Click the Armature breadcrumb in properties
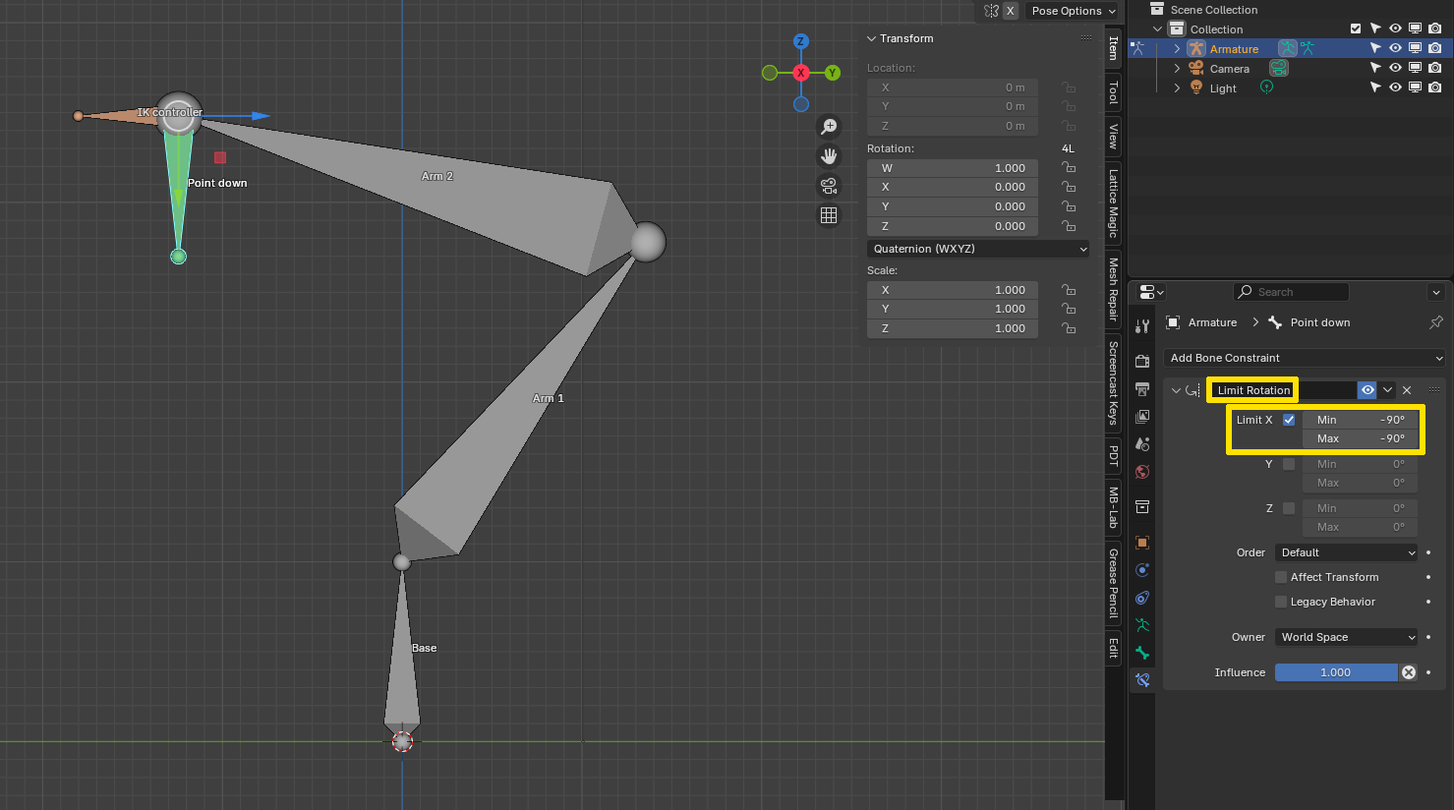The image size is (1454, 810). [x=1212, y=322]
